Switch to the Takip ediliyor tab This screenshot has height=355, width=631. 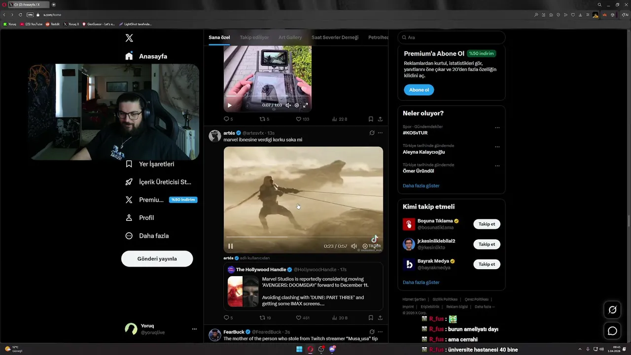tap(254, 37)
